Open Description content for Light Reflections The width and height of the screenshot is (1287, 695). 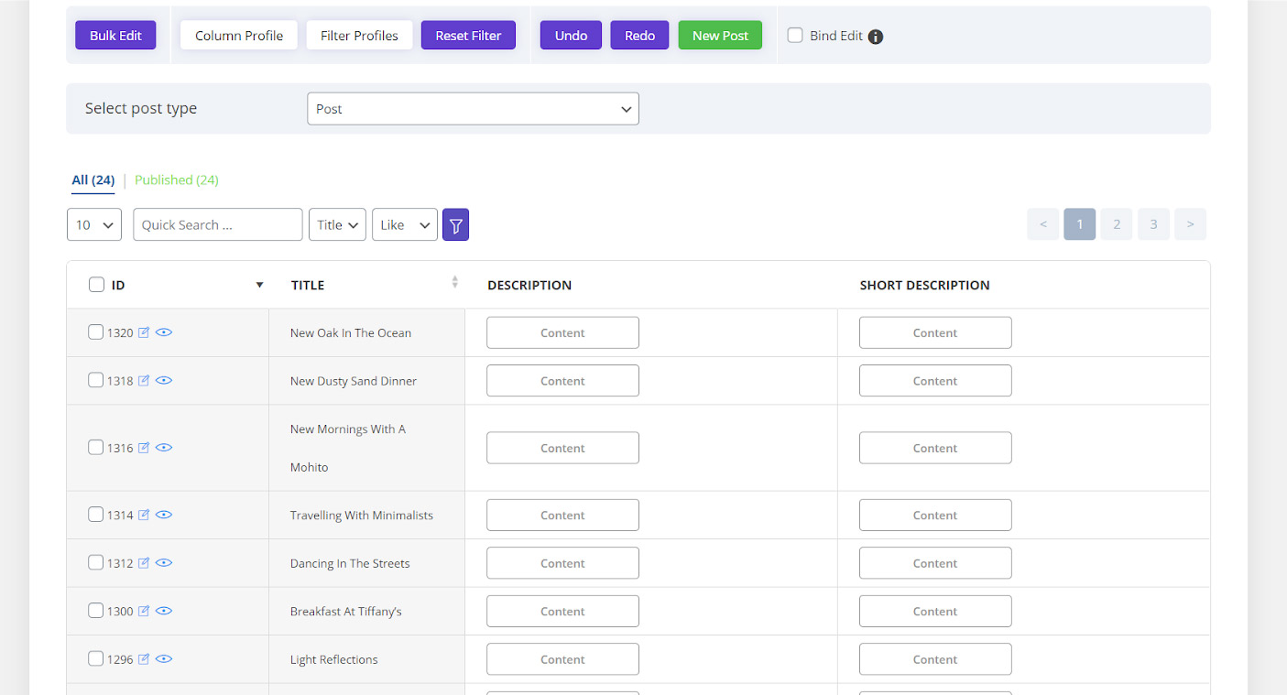562,658
